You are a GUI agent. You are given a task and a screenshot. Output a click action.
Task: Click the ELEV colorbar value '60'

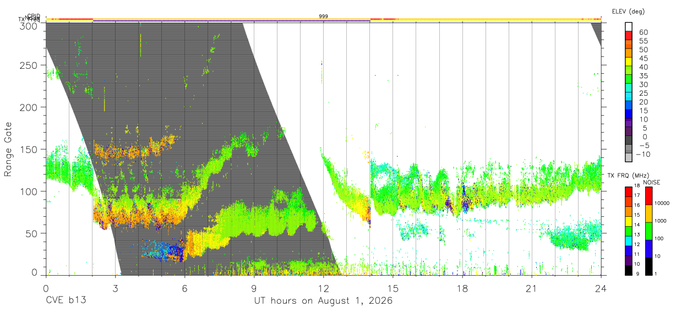coord(643,32)
